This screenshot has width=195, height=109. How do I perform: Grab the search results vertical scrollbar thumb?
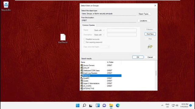coord(156,73)
